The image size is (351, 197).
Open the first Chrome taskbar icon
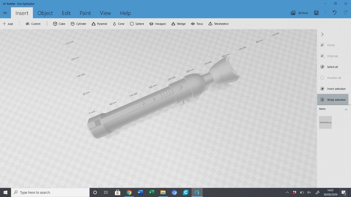(129, 192)
